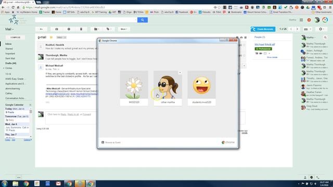This screenshot has height=187, width=333.
Task: Click the Reply link in reply box
Action: click(63, 114)
